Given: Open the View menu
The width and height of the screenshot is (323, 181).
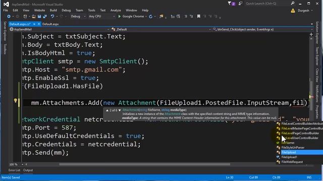Looking at the screenshot, I should pos(26,10).
